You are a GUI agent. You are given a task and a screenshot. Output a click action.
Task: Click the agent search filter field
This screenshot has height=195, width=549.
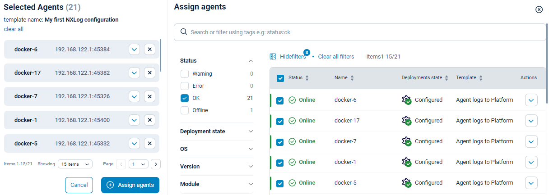pyautogui.click(x=360, y=32)
